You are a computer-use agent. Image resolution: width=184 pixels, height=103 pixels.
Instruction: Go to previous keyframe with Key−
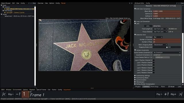point(11,94)
